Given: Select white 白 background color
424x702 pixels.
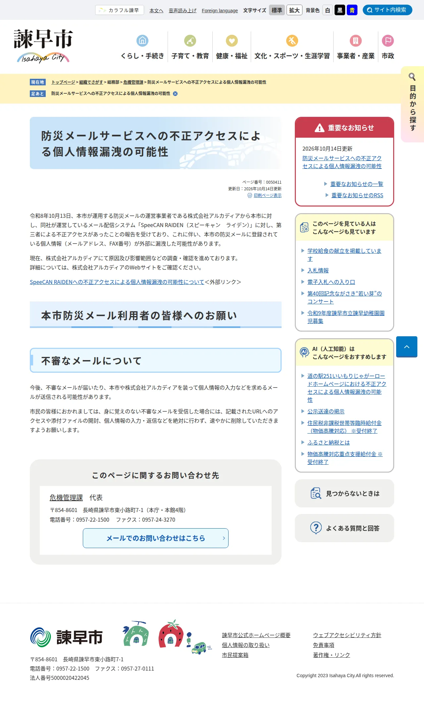Looking at the screenshot, I should (x=328, y=10).
